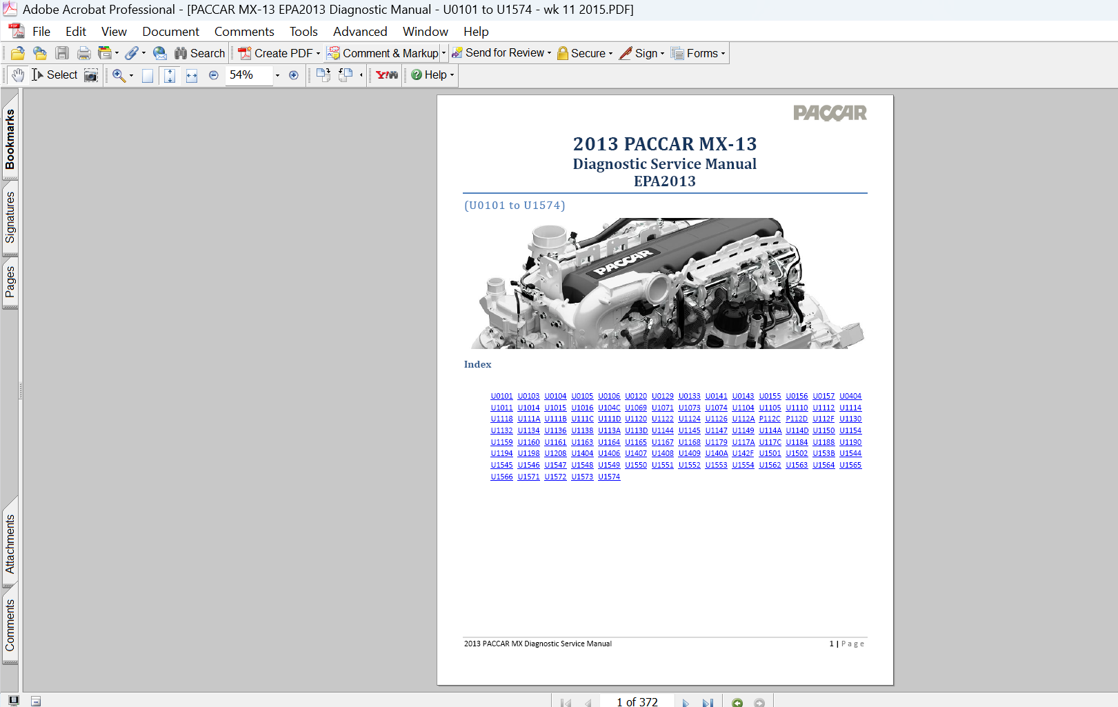Rotate page clockwise
The width and height of the screenshot is (1118, 707).
(x=323, y=74)
